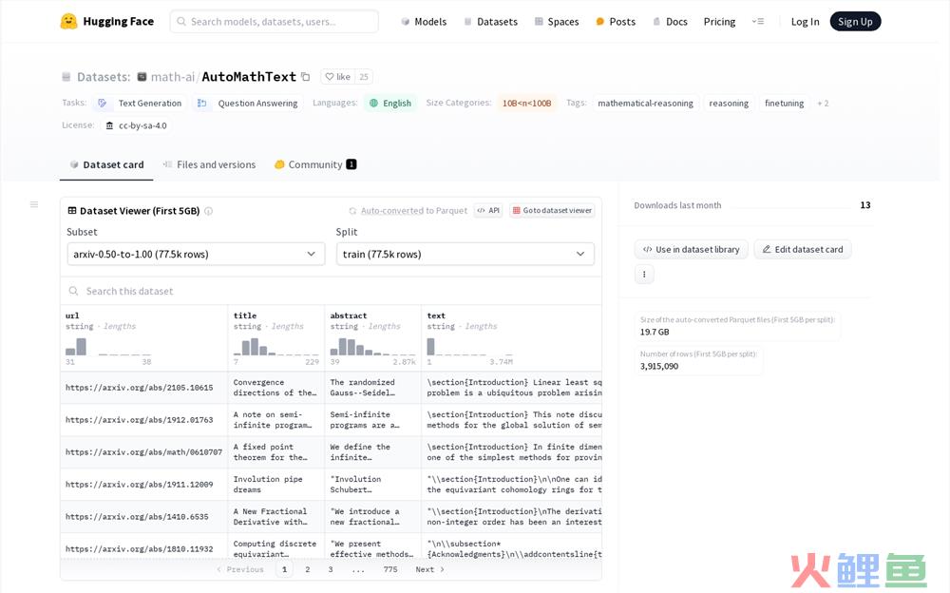Open the Spaces page
Screen dimensions: 950x593
pyautogui.click(x=556, y=21)
